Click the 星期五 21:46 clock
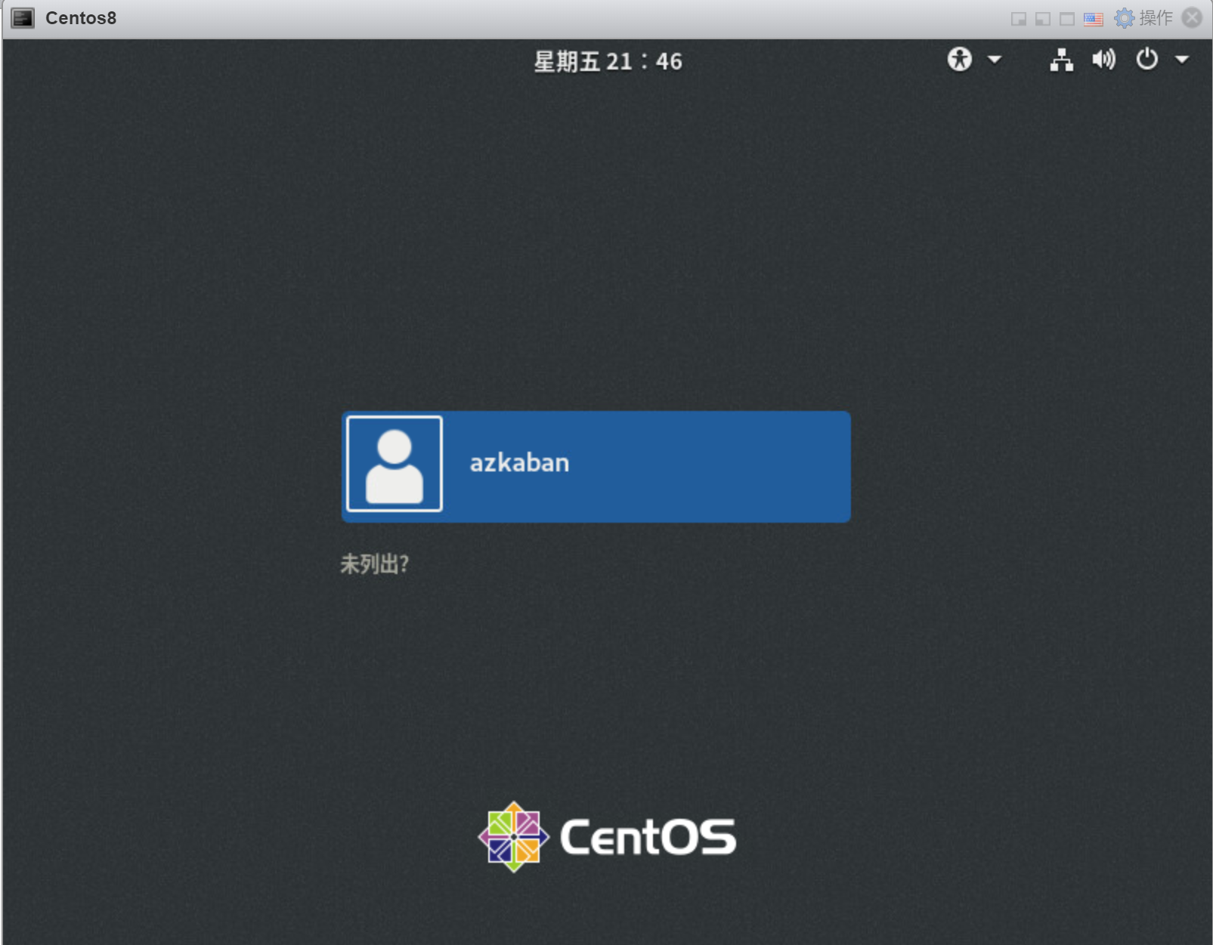This screenshot has width=1213, height=945. click(x=608, y=60)
